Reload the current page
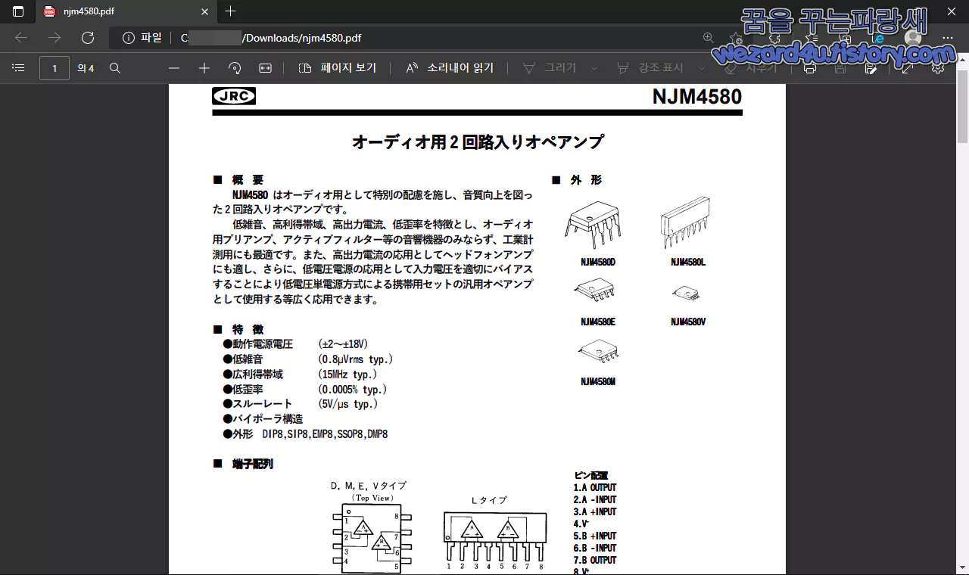The height and width of the screenshot is (575, 969). pyautogui.click(x=87, y=38)
